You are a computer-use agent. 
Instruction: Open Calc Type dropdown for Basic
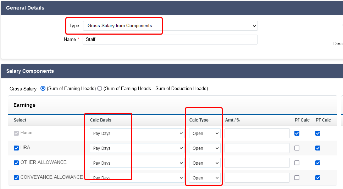coord(205,133)
